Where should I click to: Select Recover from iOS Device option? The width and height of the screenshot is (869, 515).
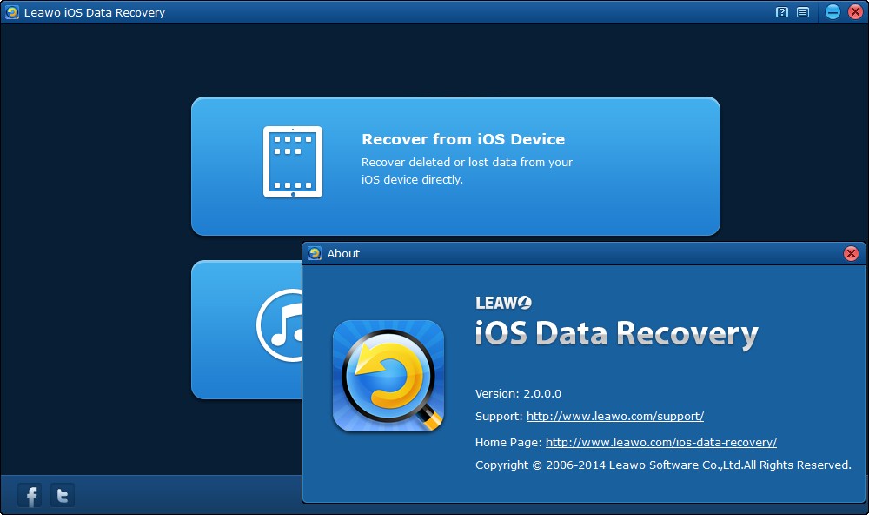coord(455,166)
